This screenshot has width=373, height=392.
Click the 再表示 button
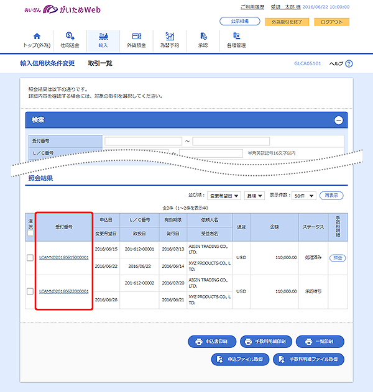[x=331, y=196]
